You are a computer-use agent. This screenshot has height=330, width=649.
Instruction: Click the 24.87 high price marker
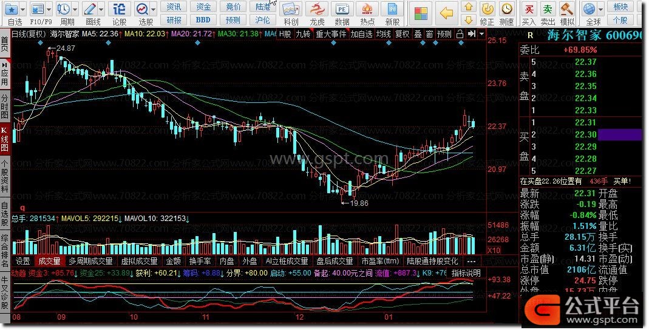[x=62, y=48]
